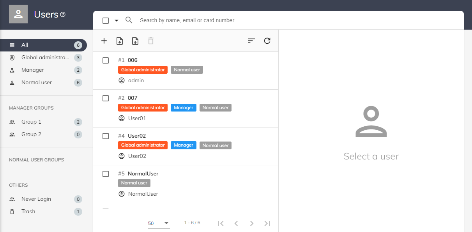Refresh the user list
The image size is (472, 232).
pyautogui.click(x=267, y=41)
